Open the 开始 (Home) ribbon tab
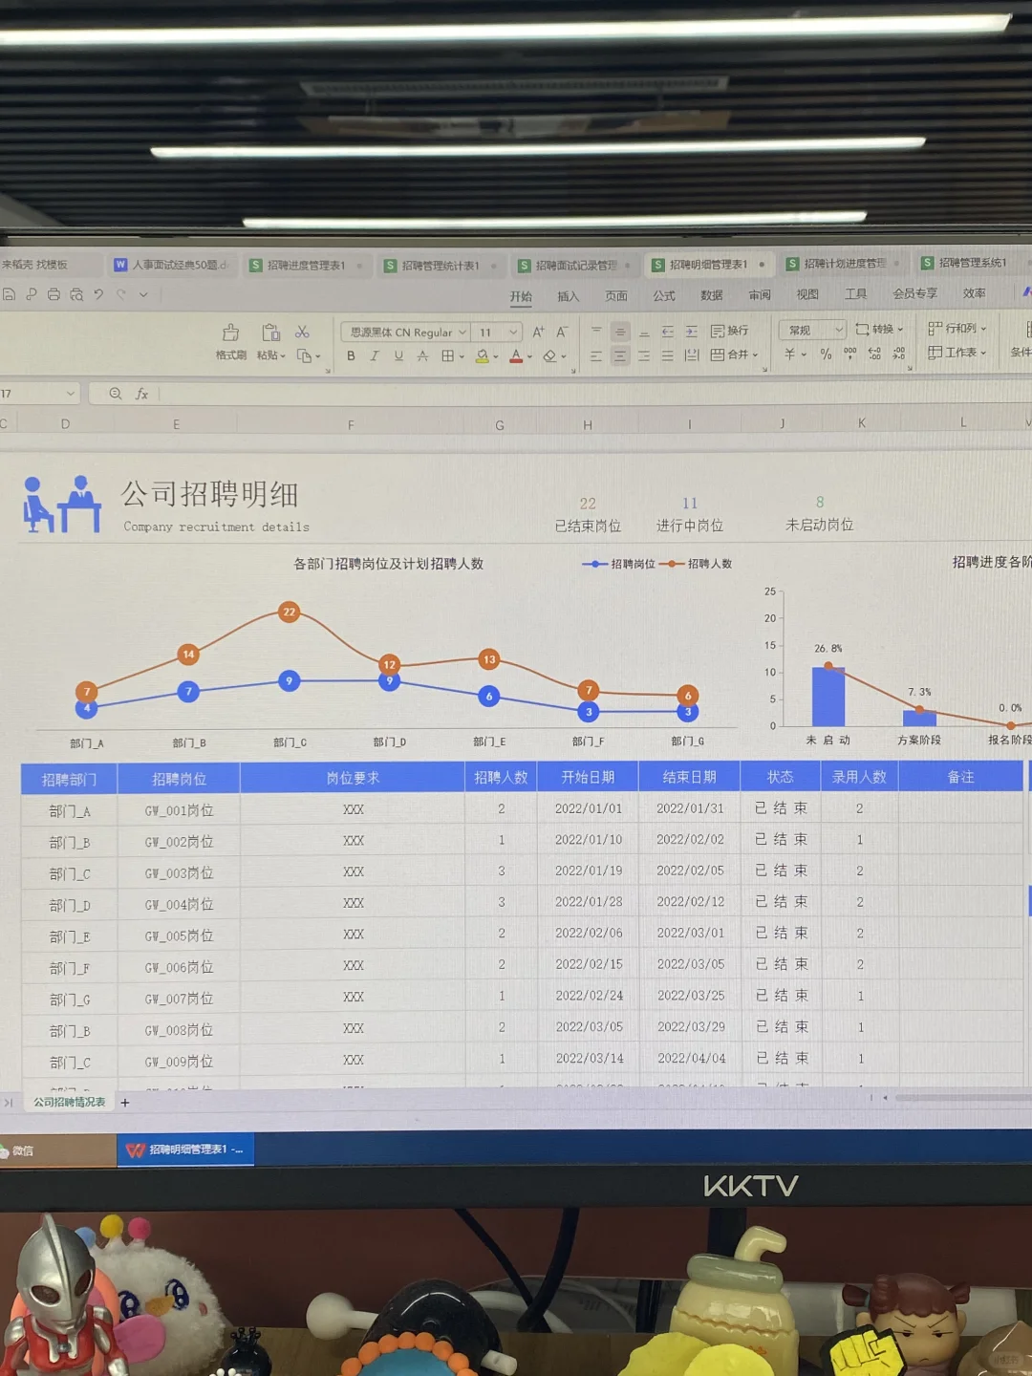Viewport: 1032px width, 1376px height. coord(521,296)
